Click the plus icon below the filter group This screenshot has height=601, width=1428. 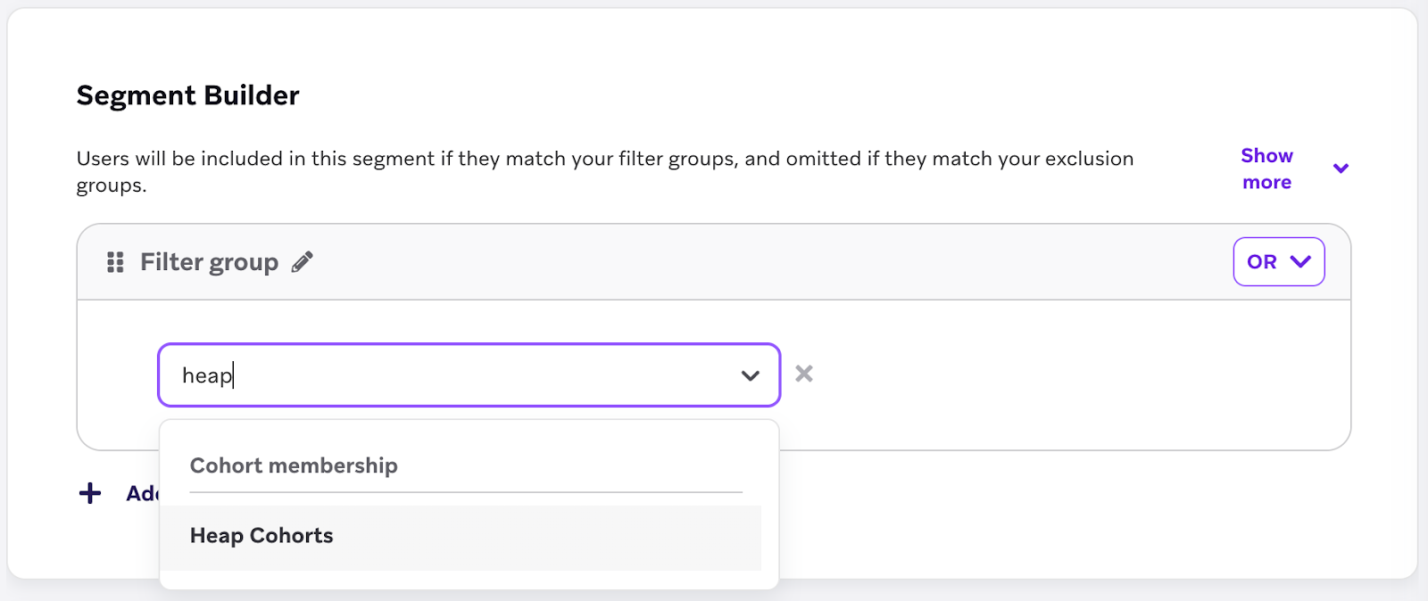click(x=90, y=493)
